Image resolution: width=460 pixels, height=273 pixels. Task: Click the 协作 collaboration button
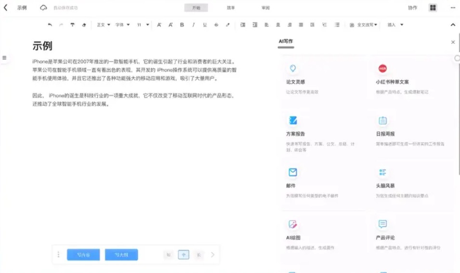point(412,8)
